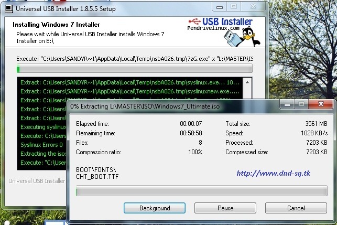
Task: Click the Universal USB Installer progress bar
Action: point(135,69)
